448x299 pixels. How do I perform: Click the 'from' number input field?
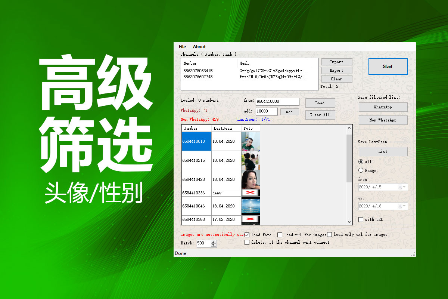pyautogui.click(x=277, y=102)
